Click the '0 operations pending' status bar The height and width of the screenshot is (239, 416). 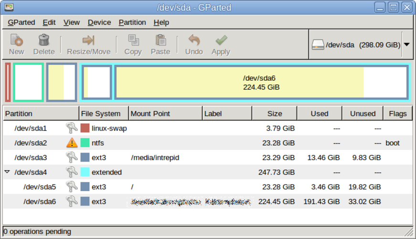pos(208,231)
